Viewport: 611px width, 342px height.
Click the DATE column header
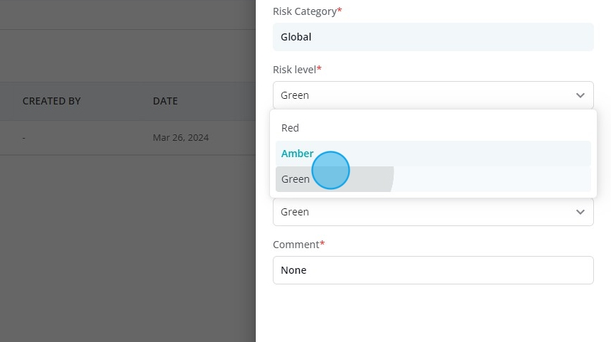point(166,101)
